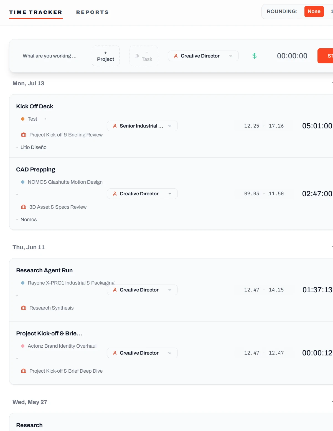Click the 02:47:00 duration of CAD Prepping

tap(317, 194)
